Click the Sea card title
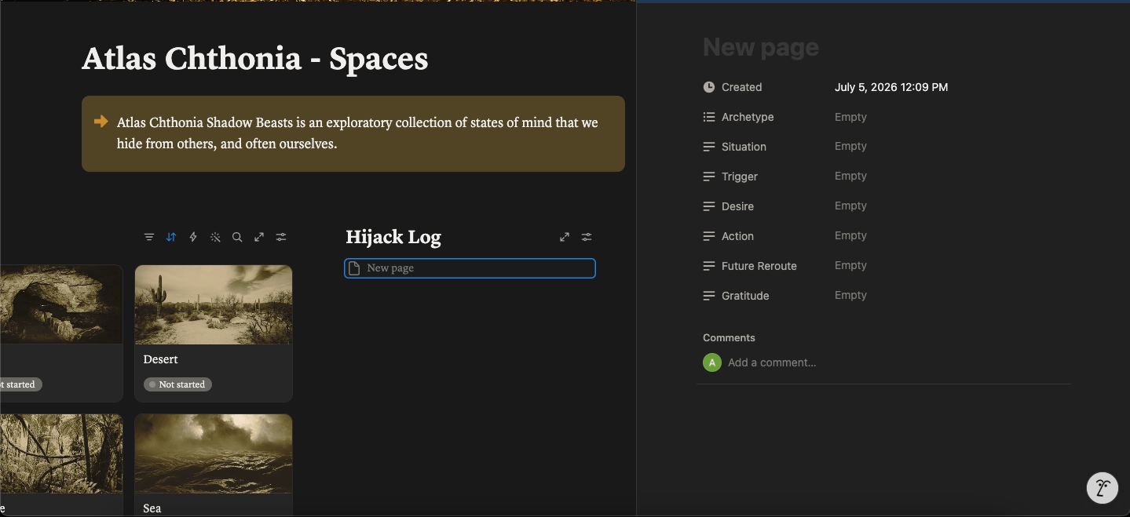The image size is (1130, 517). pos(152,508)
